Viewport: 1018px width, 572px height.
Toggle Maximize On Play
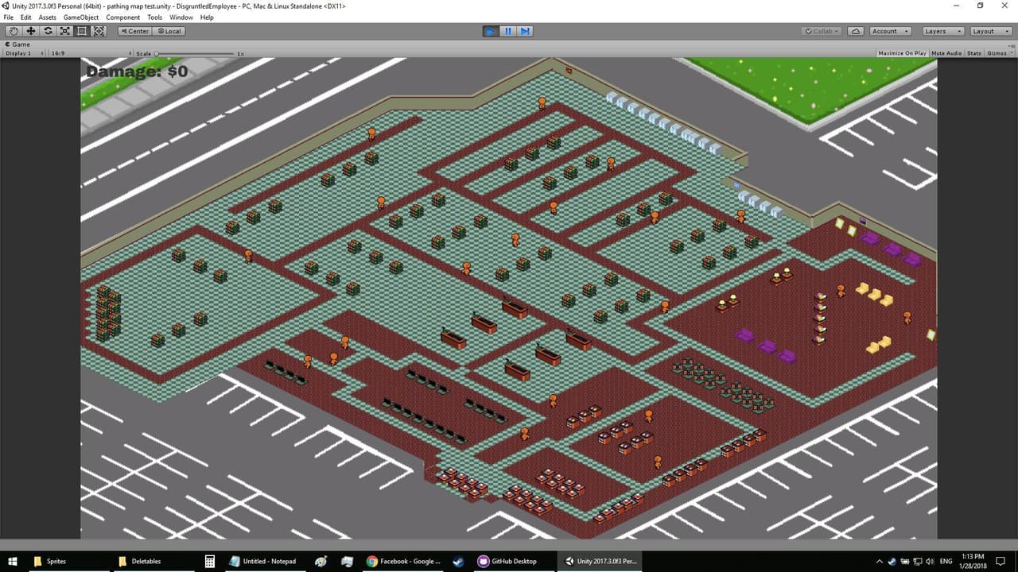(x=902, y=53)
